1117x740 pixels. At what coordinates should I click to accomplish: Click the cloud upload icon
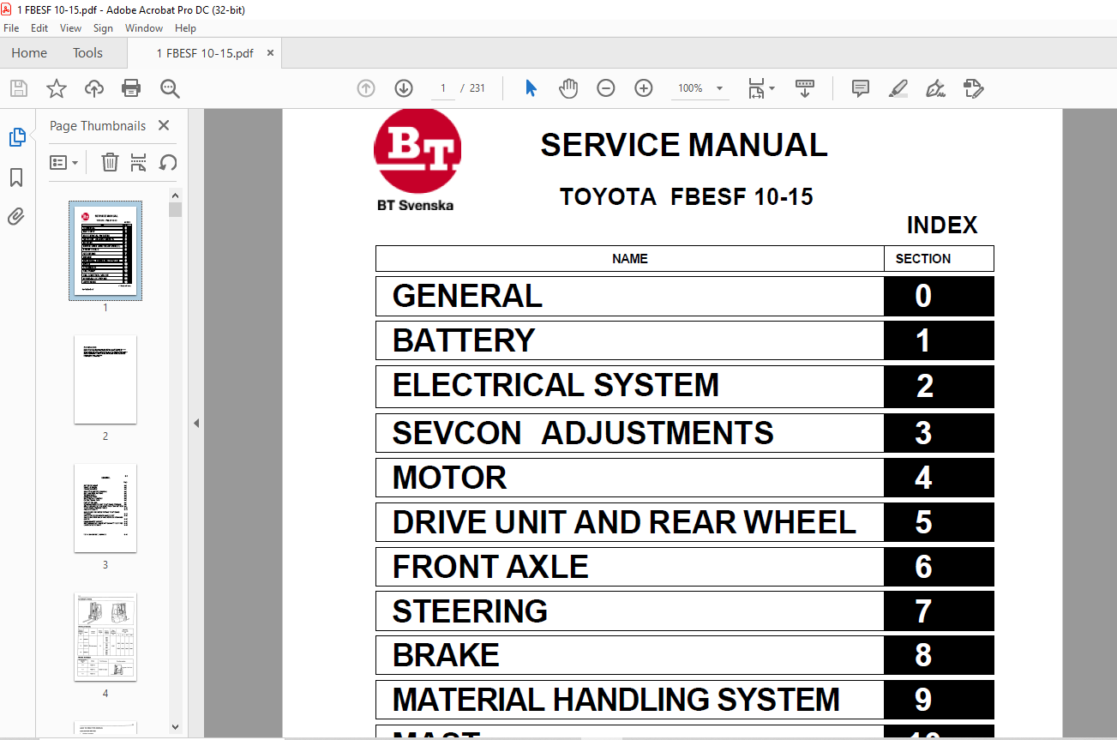94,88
